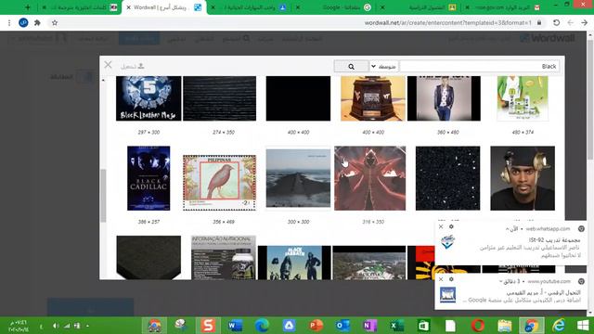Choose the dark mountain landscape thumbnail
Screen dimensions: 594x334
coord(298,178)
